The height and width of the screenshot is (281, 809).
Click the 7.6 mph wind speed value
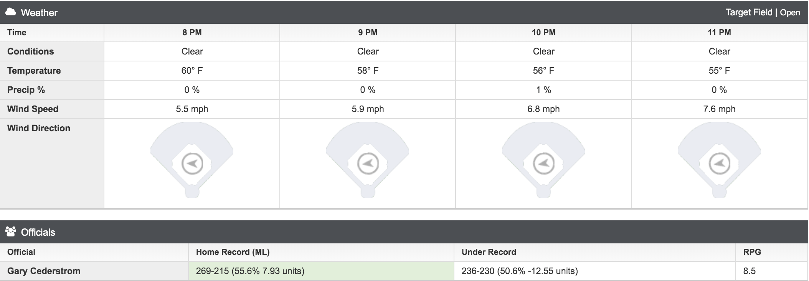719,109
